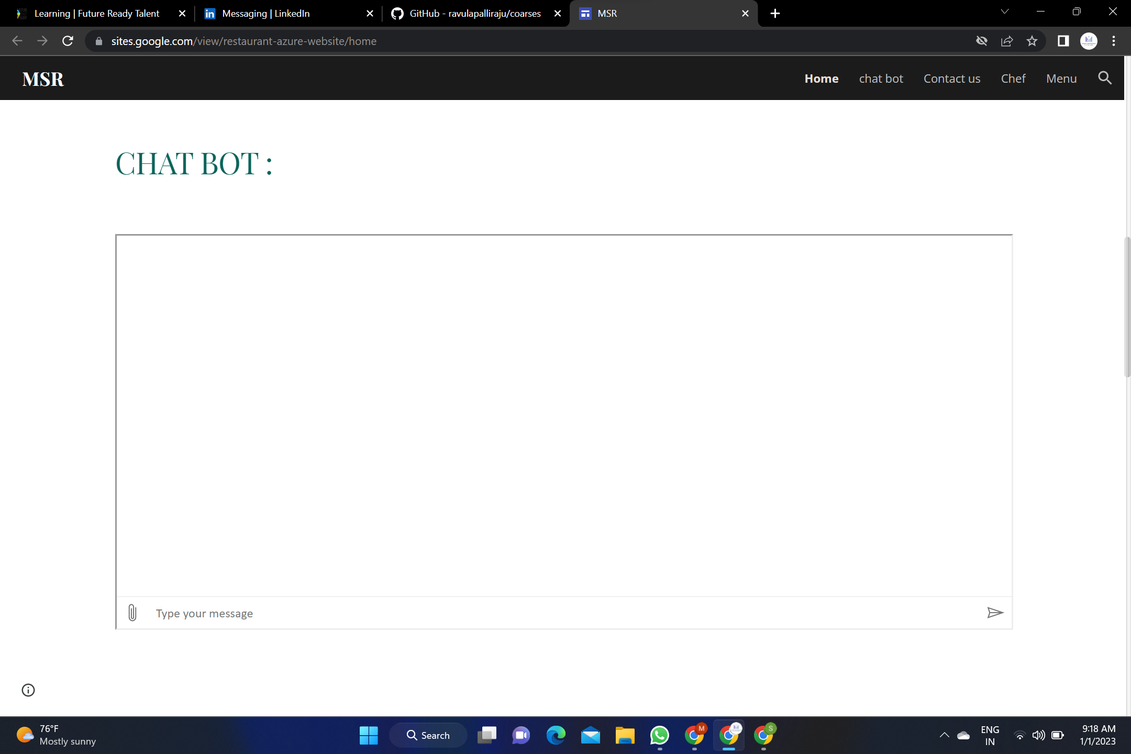
Task: Open the browser side panel icon
Action: pyautogui.click(x=1063, y=41)
